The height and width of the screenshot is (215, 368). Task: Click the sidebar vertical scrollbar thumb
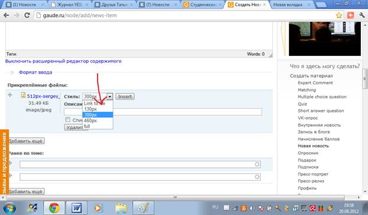pos(364,78)
